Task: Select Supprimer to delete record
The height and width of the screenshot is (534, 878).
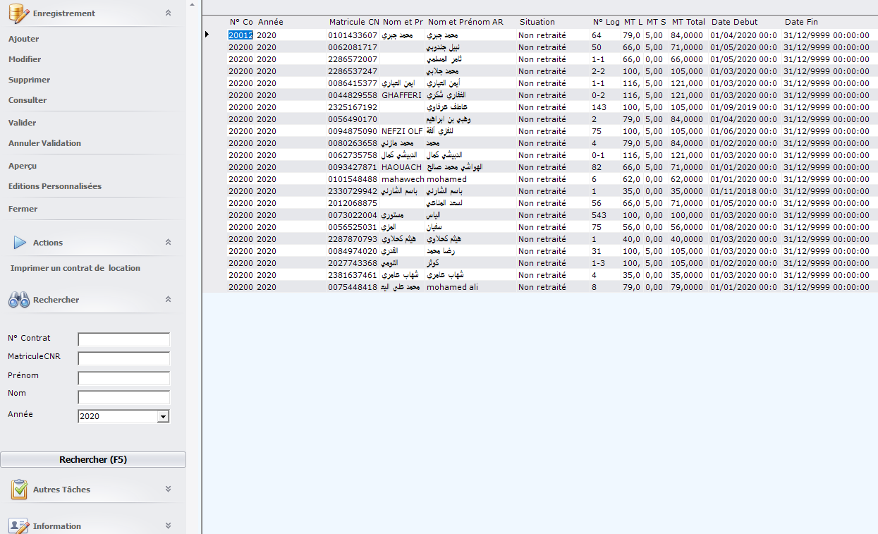Action: 29,80
